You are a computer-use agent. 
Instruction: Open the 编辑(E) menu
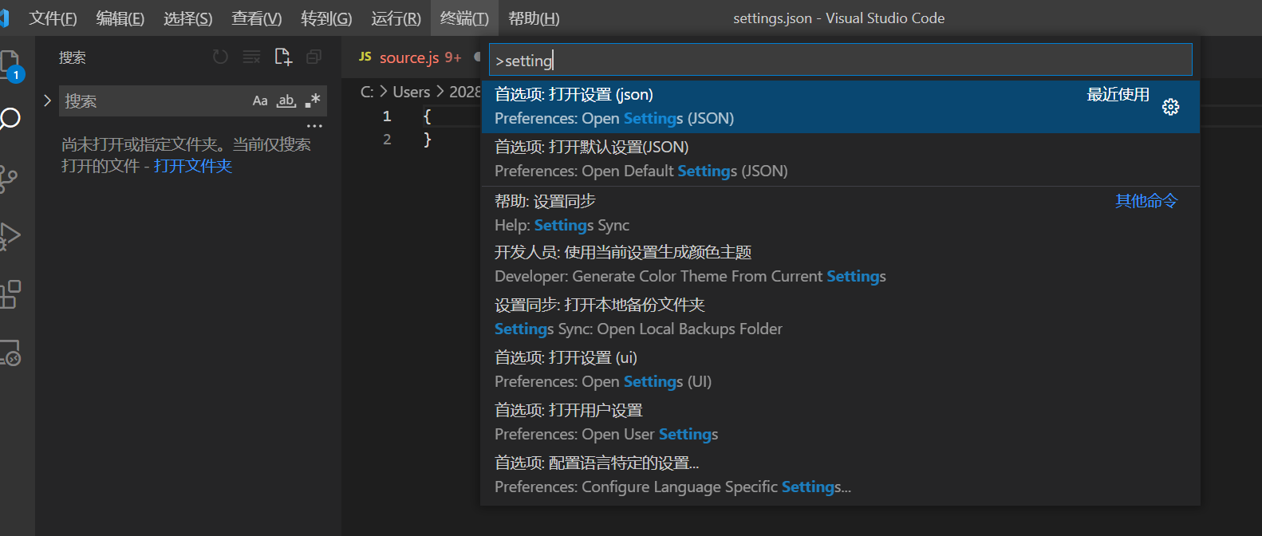(120, 18)
